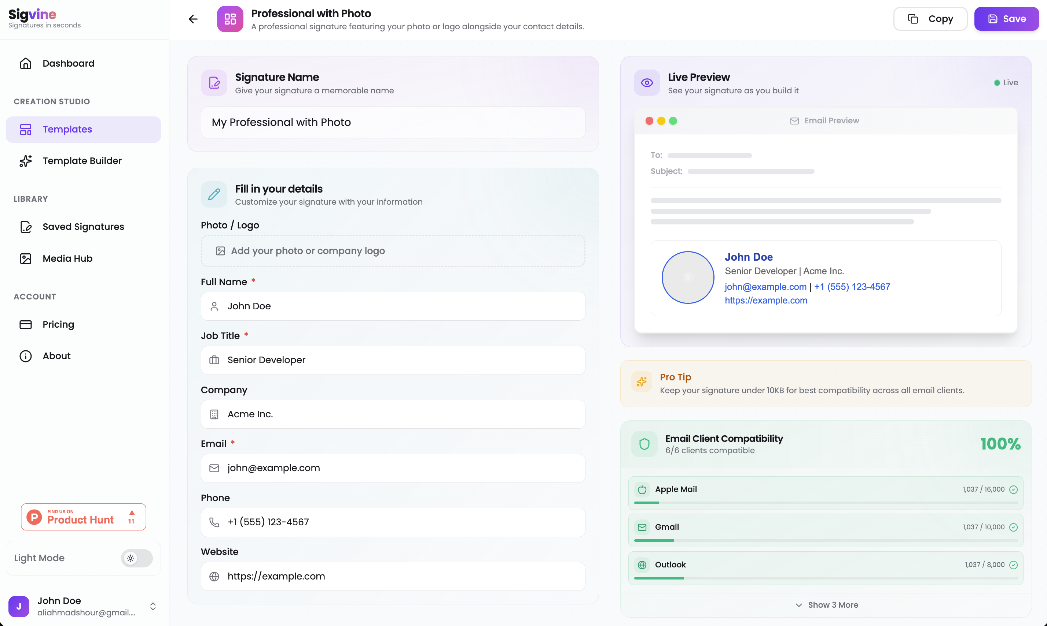Click the Pro Tip sparkle icon

[642, 382]
